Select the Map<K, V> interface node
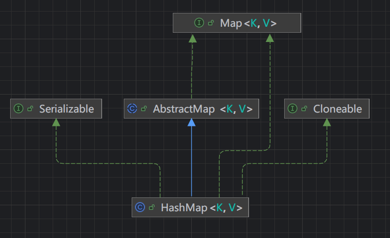 pyautogui.click(x=237, y=23)
